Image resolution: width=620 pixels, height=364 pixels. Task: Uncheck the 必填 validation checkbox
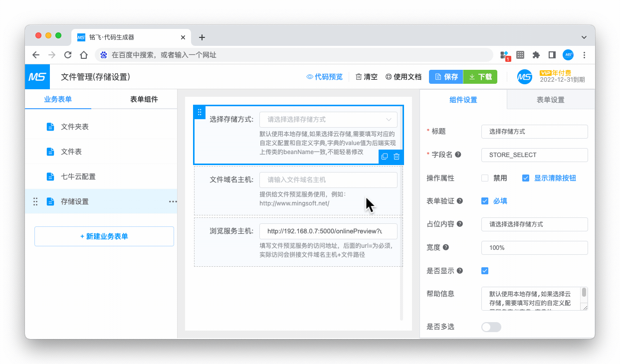[485, 201]
